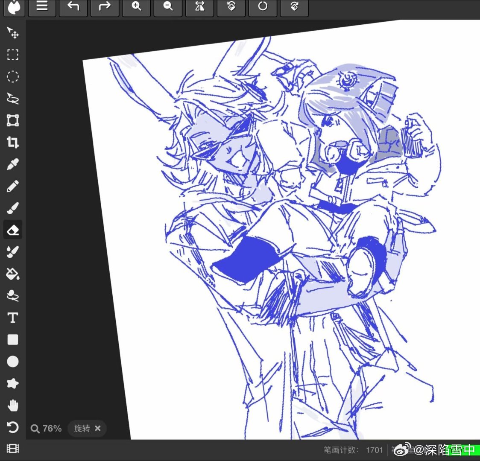Dismiss the 旋转 chip with its X

[x=98, y=428]
